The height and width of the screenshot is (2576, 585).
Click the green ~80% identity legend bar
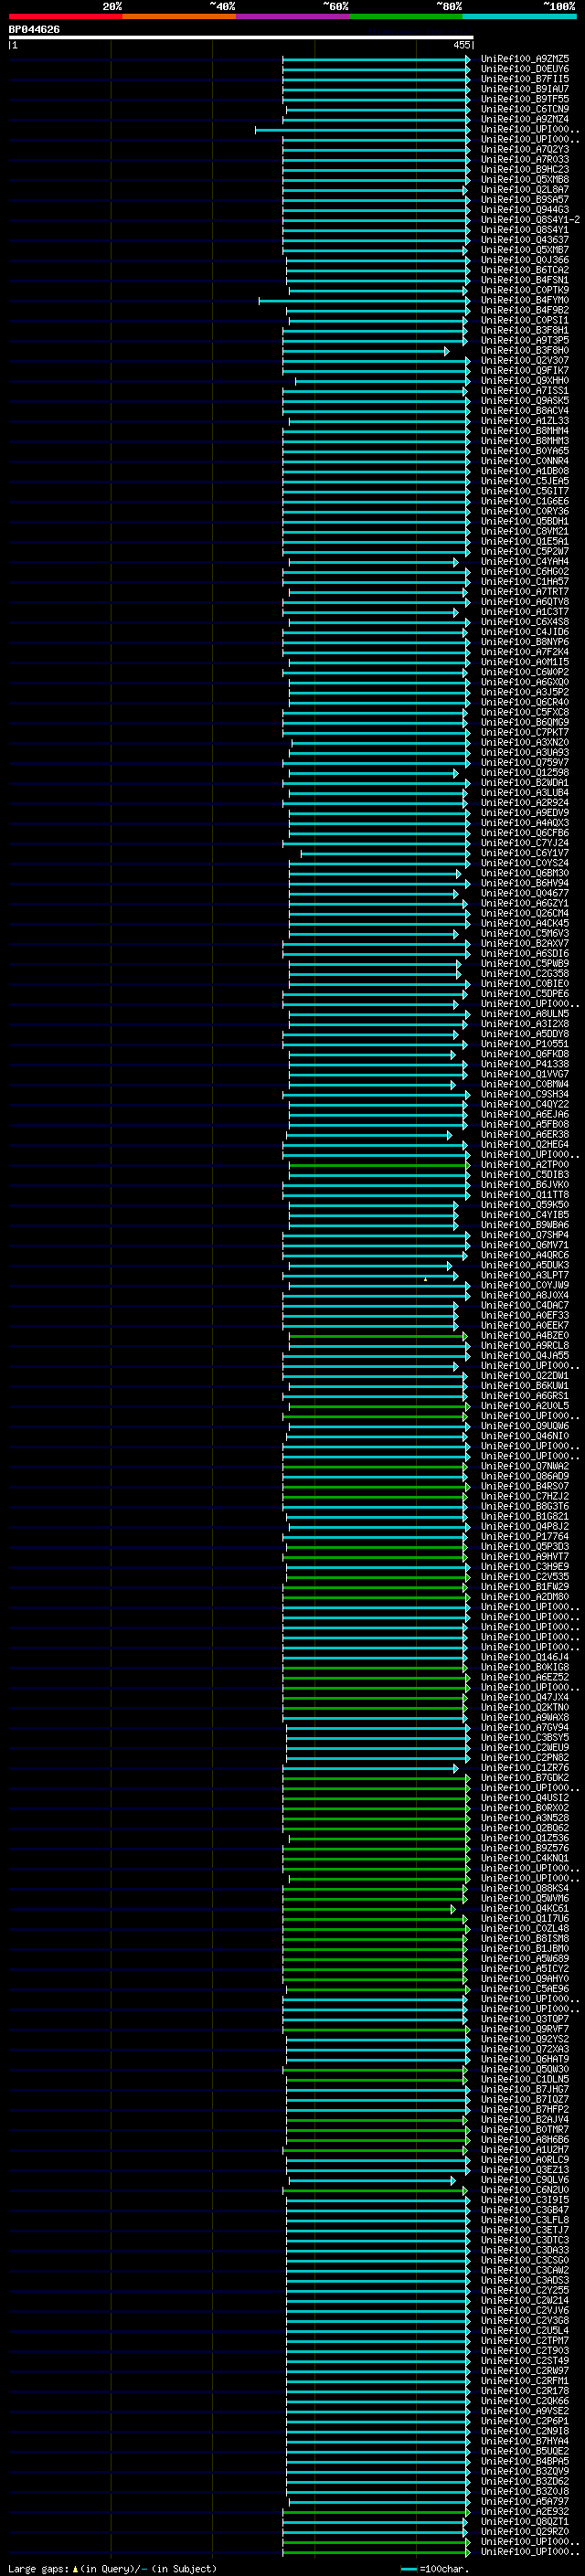tap(406, 16)
